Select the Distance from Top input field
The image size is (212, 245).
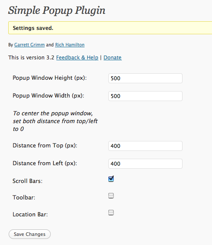click(x=145, y=146)
